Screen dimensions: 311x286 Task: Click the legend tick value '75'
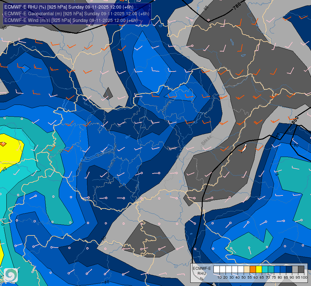[274, 277]
